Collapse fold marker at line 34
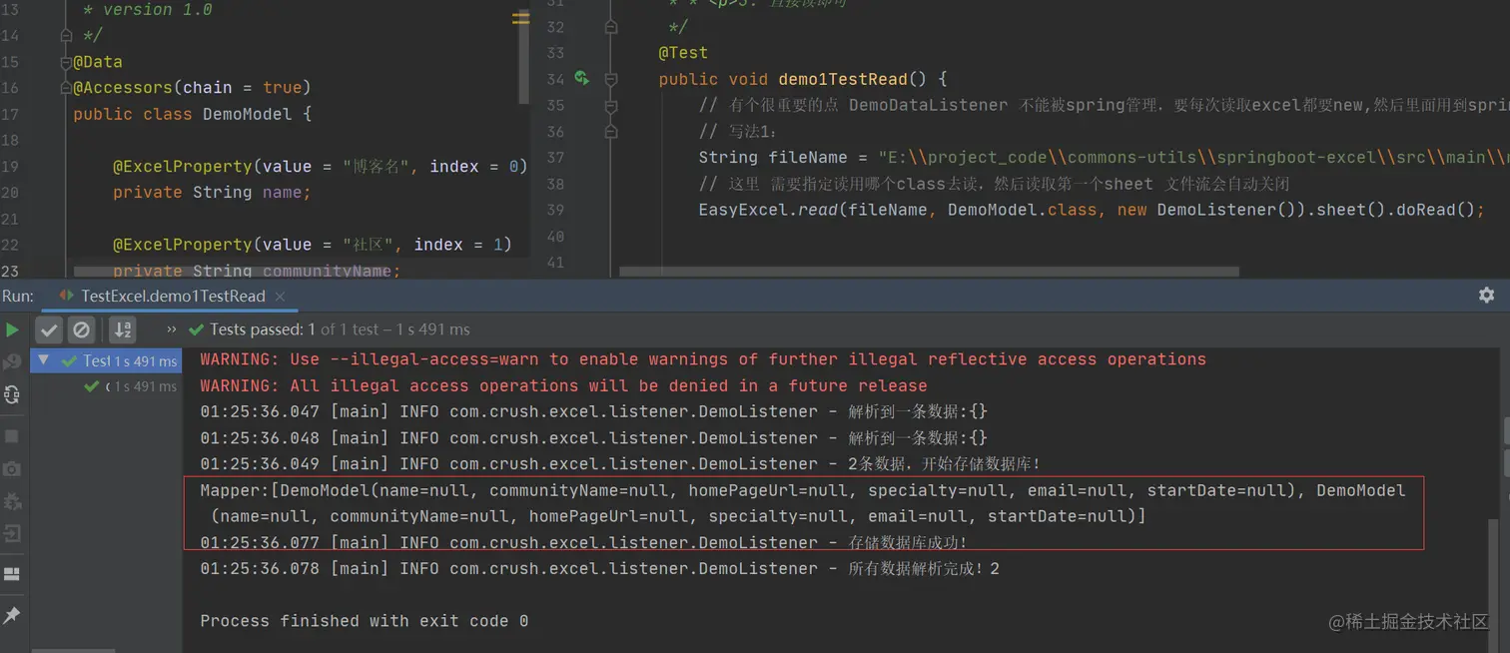The image size is (1510, 653). [611, 79]
